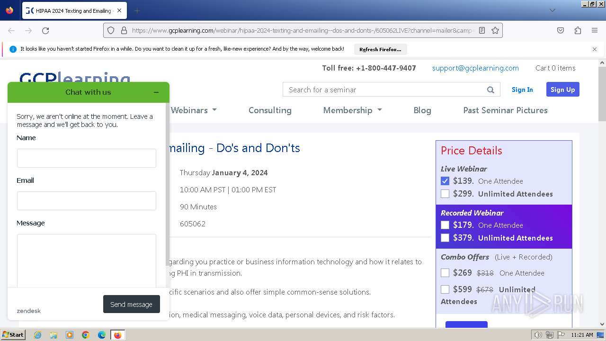606x341 pixels.
Task: Open Google Chrome from the taskbar
Action: click(86, 335)
